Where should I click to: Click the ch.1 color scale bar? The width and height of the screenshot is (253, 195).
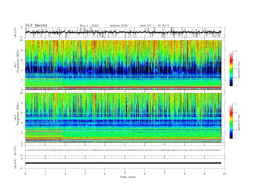[231, 69]
